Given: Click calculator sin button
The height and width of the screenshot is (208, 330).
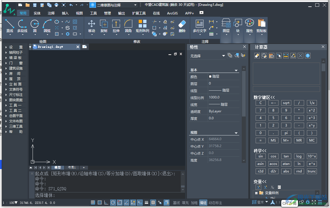Looking at the screenshot, I should [x=261, y=156].
